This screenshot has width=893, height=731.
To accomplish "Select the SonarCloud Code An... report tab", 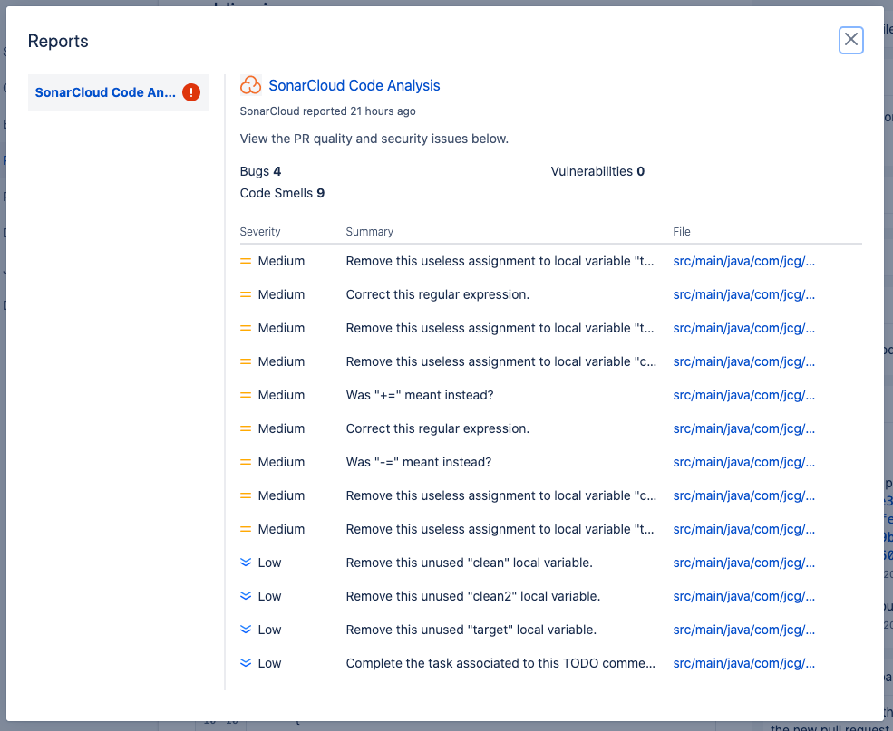I will point(119,92).
